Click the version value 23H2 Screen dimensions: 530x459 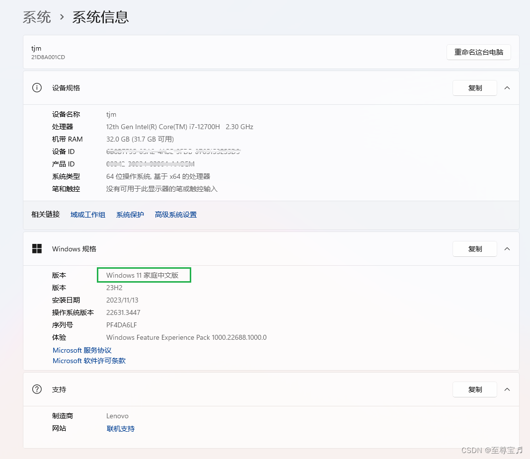(x=114, y=288)
